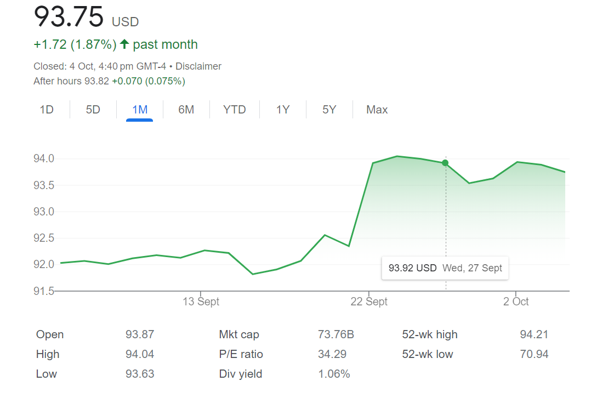Select the 1Y time range tab
The image size is (591, 398).
pyautogui.click(x=282, y=110)
